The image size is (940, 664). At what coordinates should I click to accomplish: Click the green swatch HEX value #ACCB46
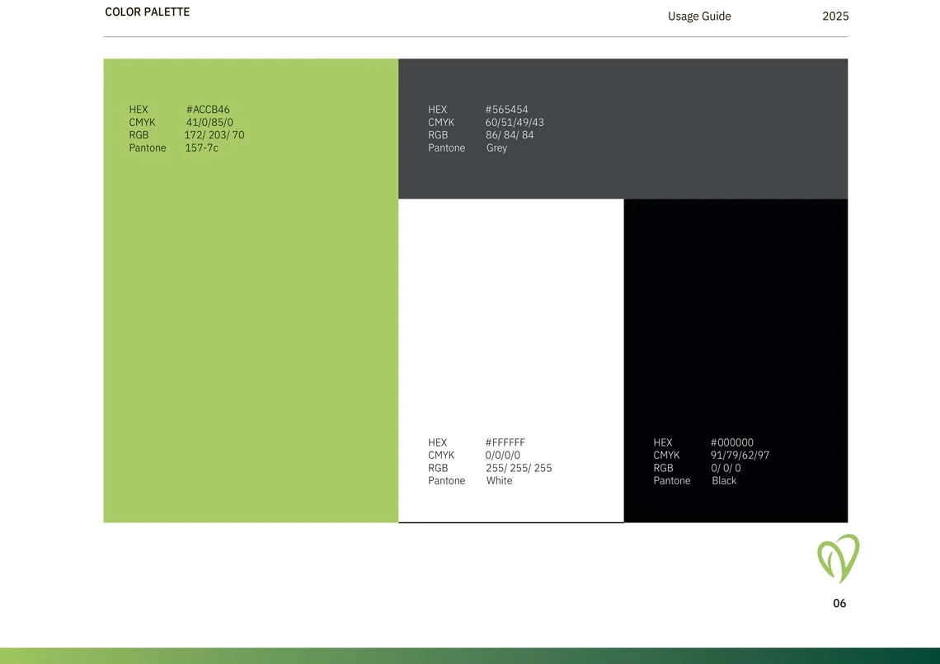(208, 110)
